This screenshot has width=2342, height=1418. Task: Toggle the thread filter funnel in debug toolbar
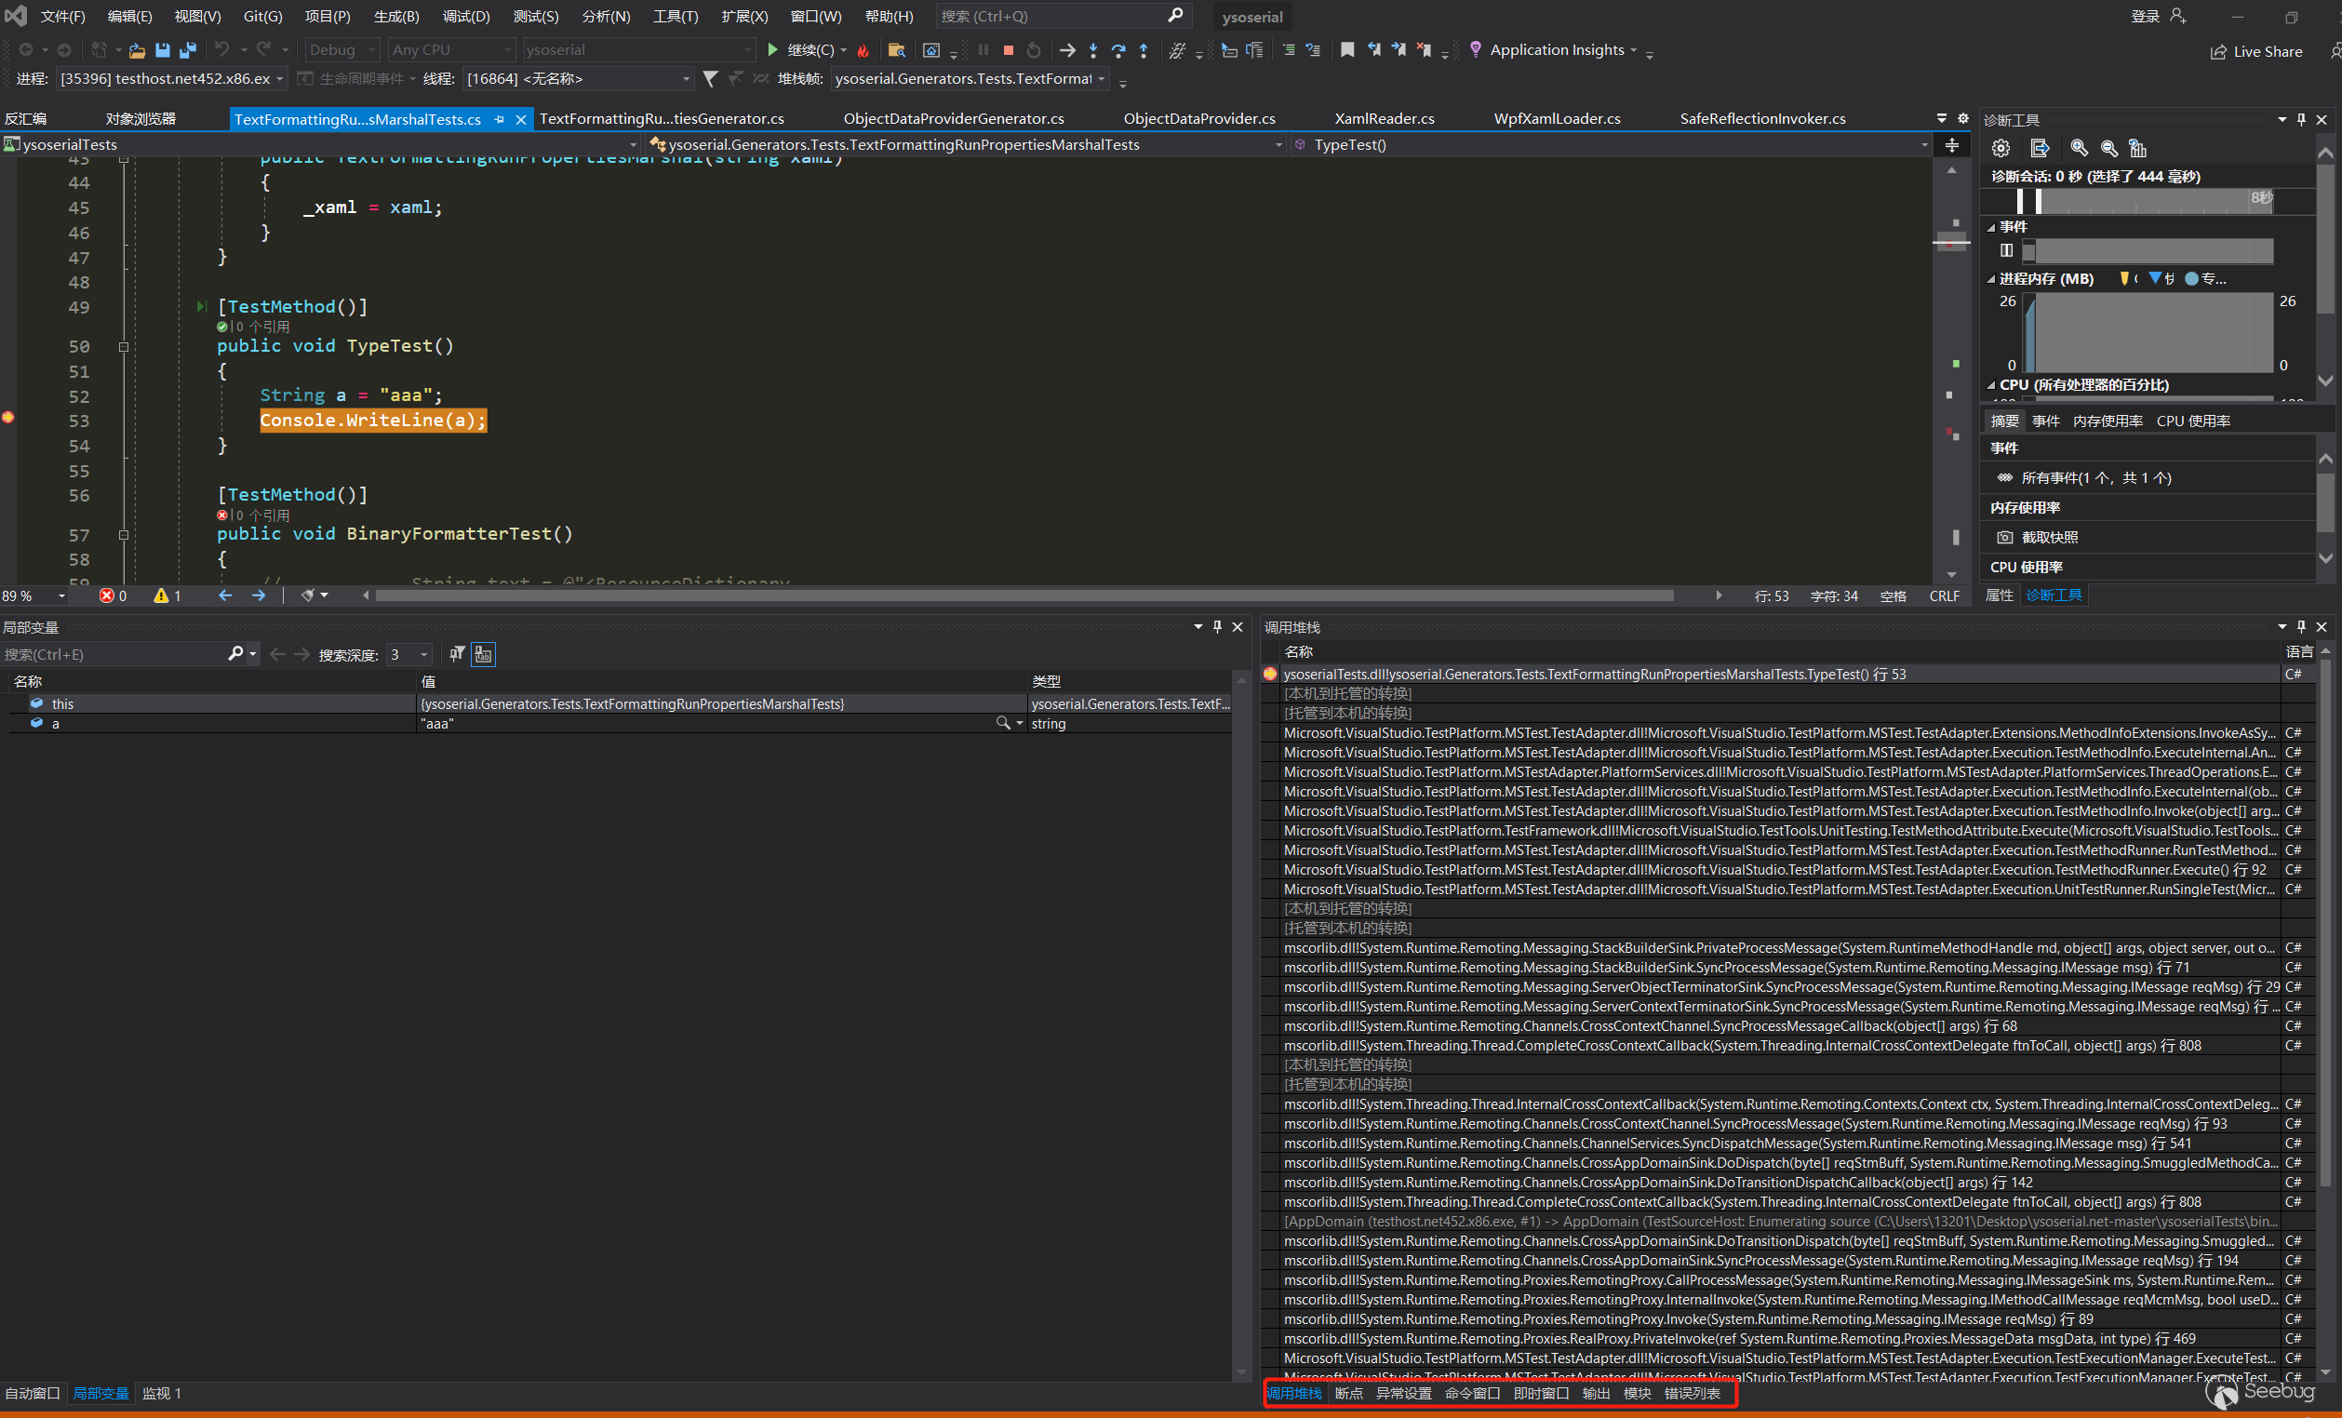[710, 79]
